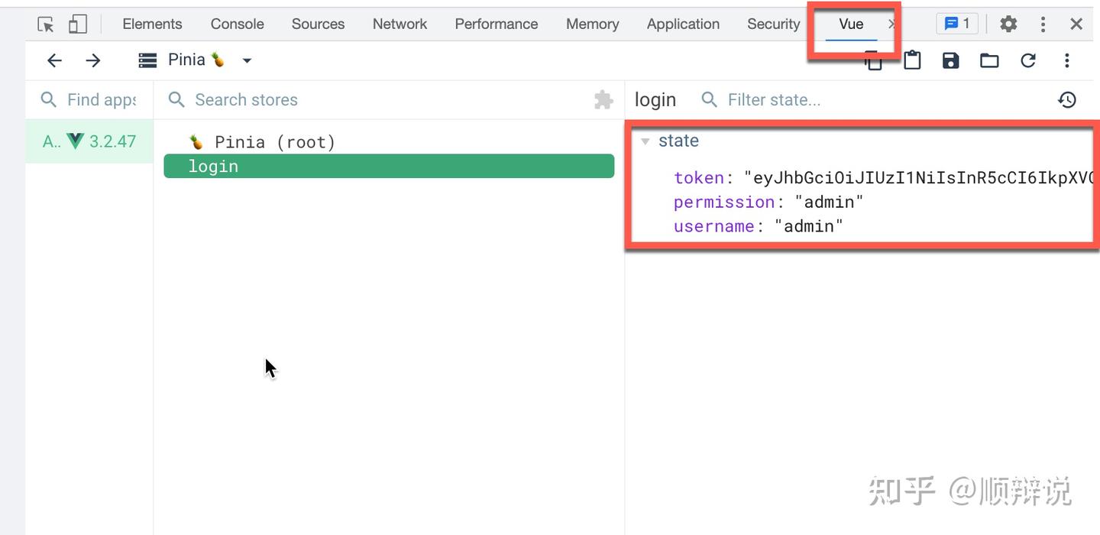Switch to the Network tab

click(x=400, y=24)
